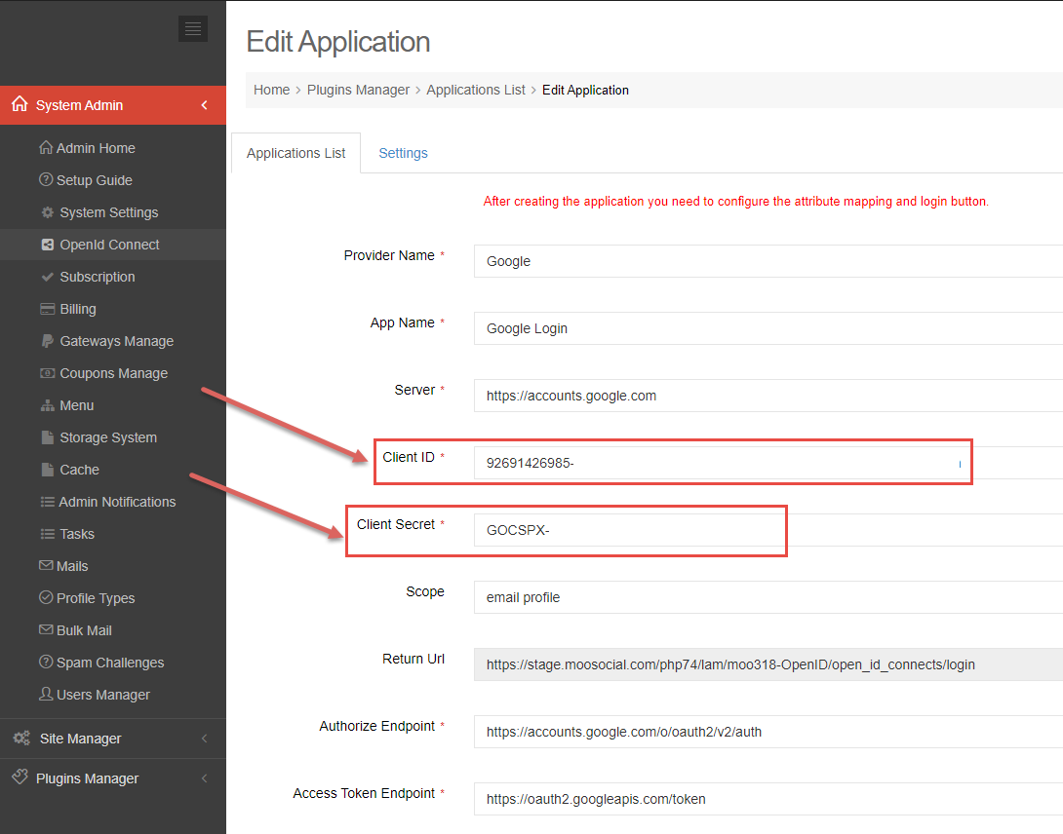Screen dimensions: 1063x834
Task: Click the Admin Notifications list icon
Action: [x=48, y=502]
